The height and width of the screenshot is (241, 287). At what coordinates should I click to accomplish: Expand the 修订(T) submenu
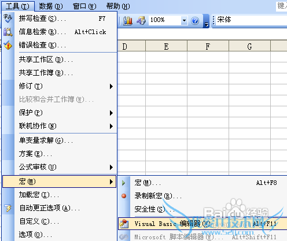coord(60,86)
